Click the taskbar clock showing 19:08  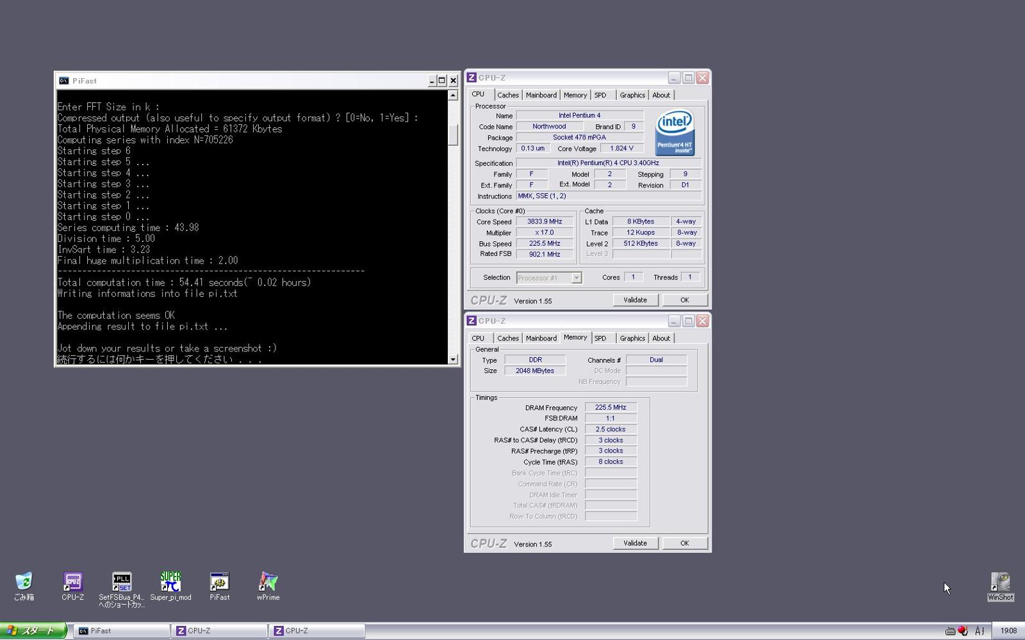(1008, 631)
